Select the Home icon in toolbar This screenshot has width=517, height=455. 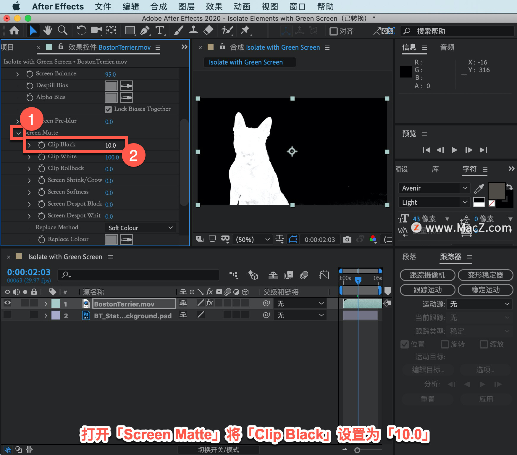14,31
